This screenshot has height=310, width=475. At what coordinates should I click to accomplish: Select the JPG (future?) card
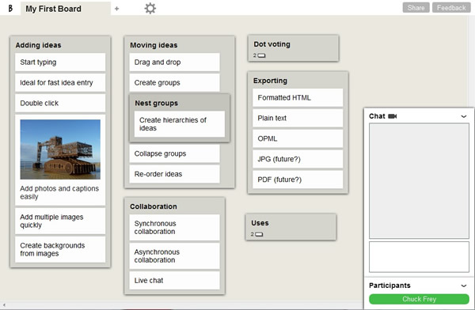coord(298,159)
